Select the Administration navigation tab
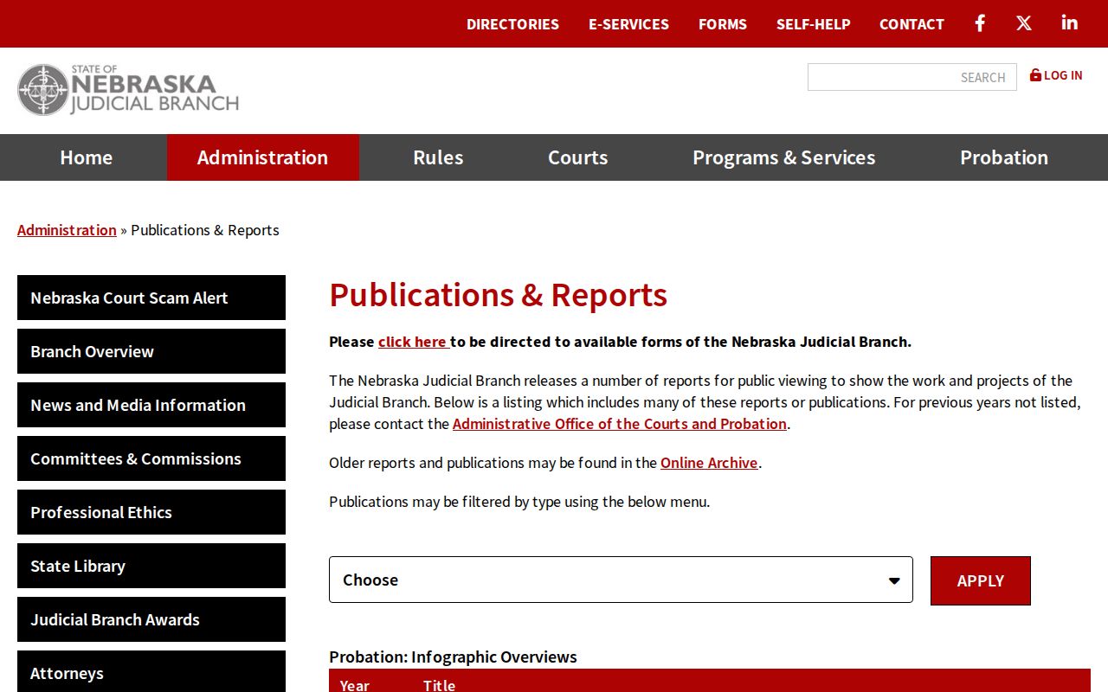 pyautogui.click(x=262, y=157)
